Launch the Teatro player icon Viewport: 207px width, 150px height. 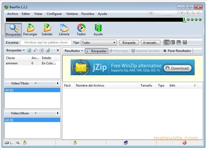tap(81, 30)
